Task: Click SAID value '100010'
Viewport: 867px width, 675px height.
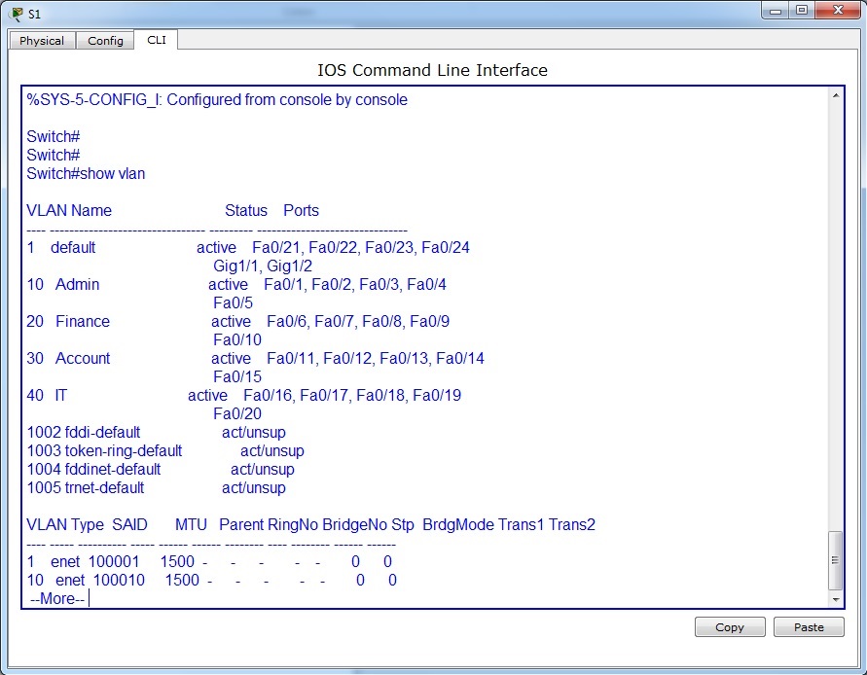Action: pos(119,580)
